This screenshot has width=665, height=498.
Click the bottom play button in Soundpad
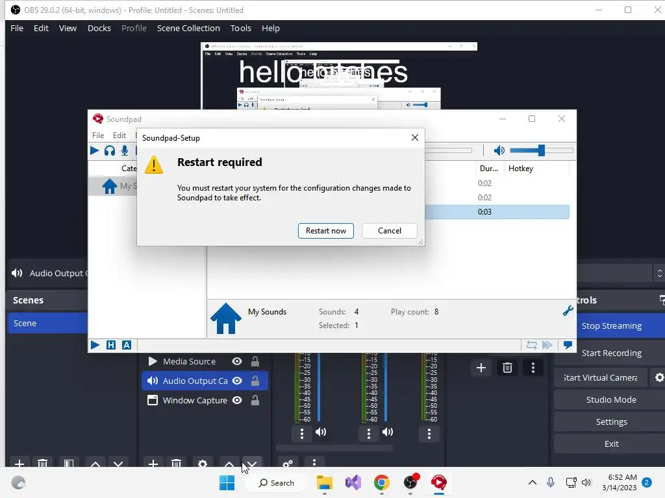(x=95, y=345)
